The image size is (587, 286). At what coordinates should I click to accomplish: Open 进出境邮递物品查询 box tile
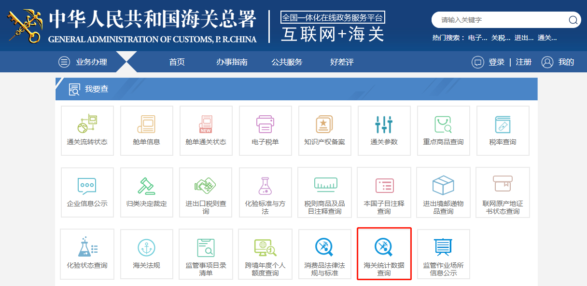pos(444,192)
